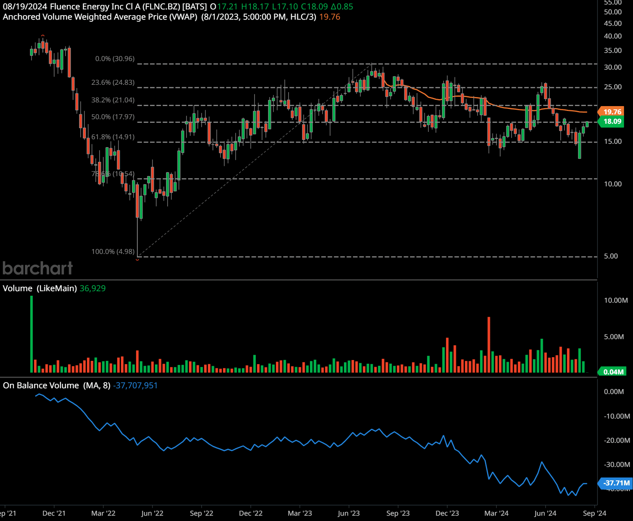633x521 pixels.
Task: Click the volume value 36,929
Action: [x=93, y=288]
